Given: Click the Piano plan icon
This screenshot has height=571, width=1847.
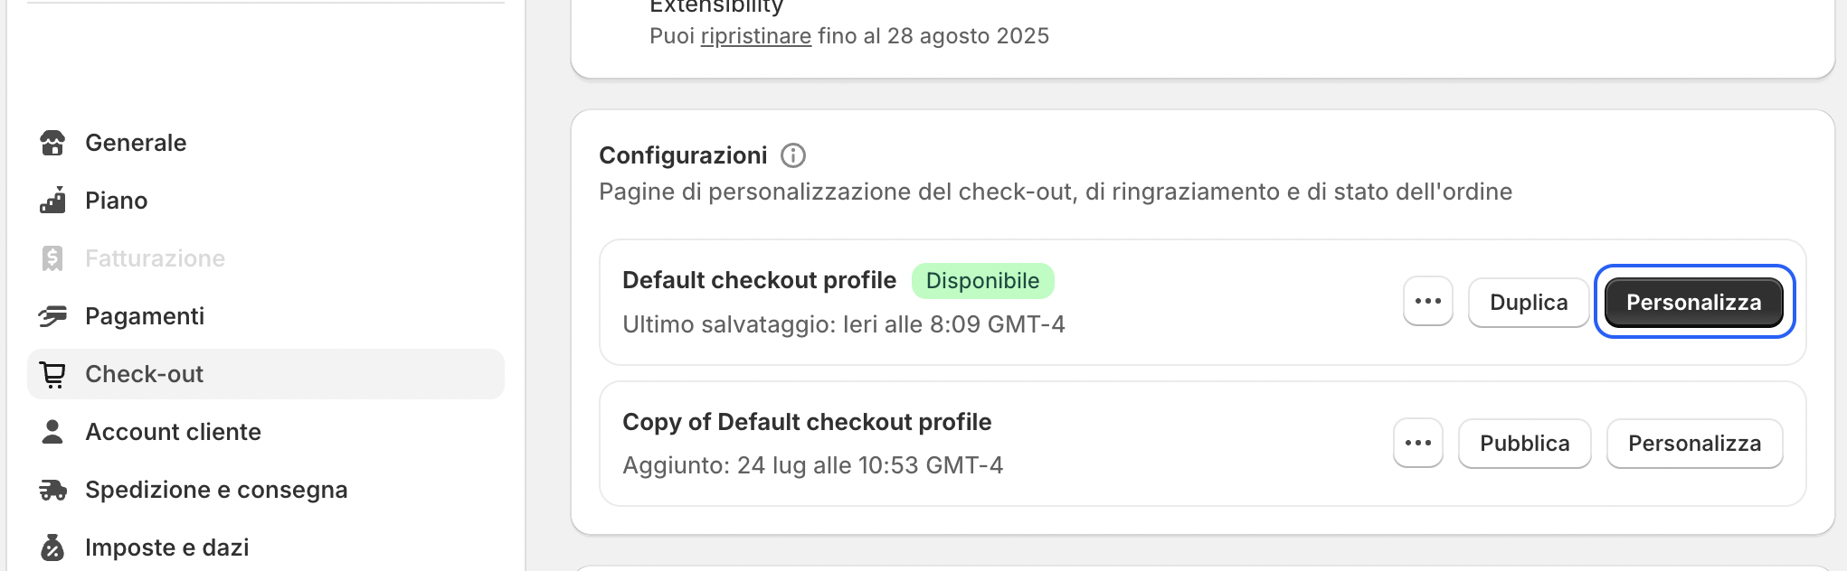Looking at the screenshot, I should pyautogui.click(x=52, y=201).
